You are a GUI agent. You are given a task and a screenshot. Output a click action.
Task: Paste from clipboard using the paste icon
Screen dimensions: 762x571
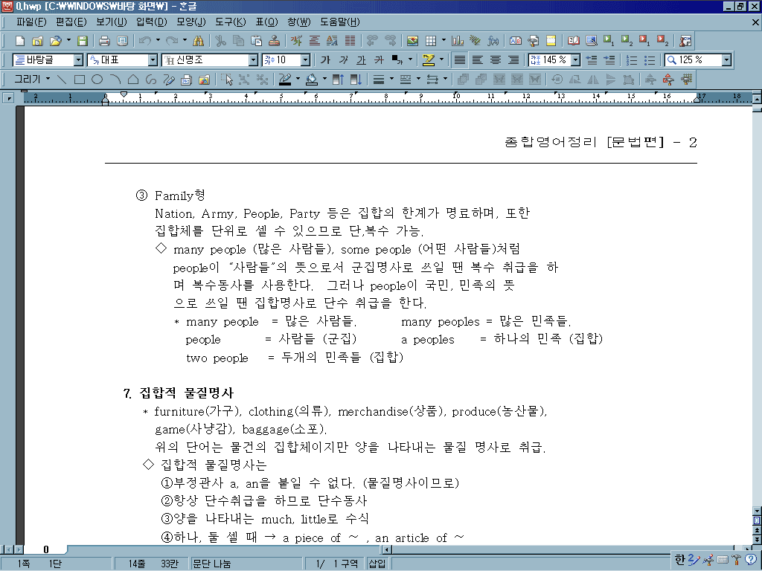coord(256,41)
